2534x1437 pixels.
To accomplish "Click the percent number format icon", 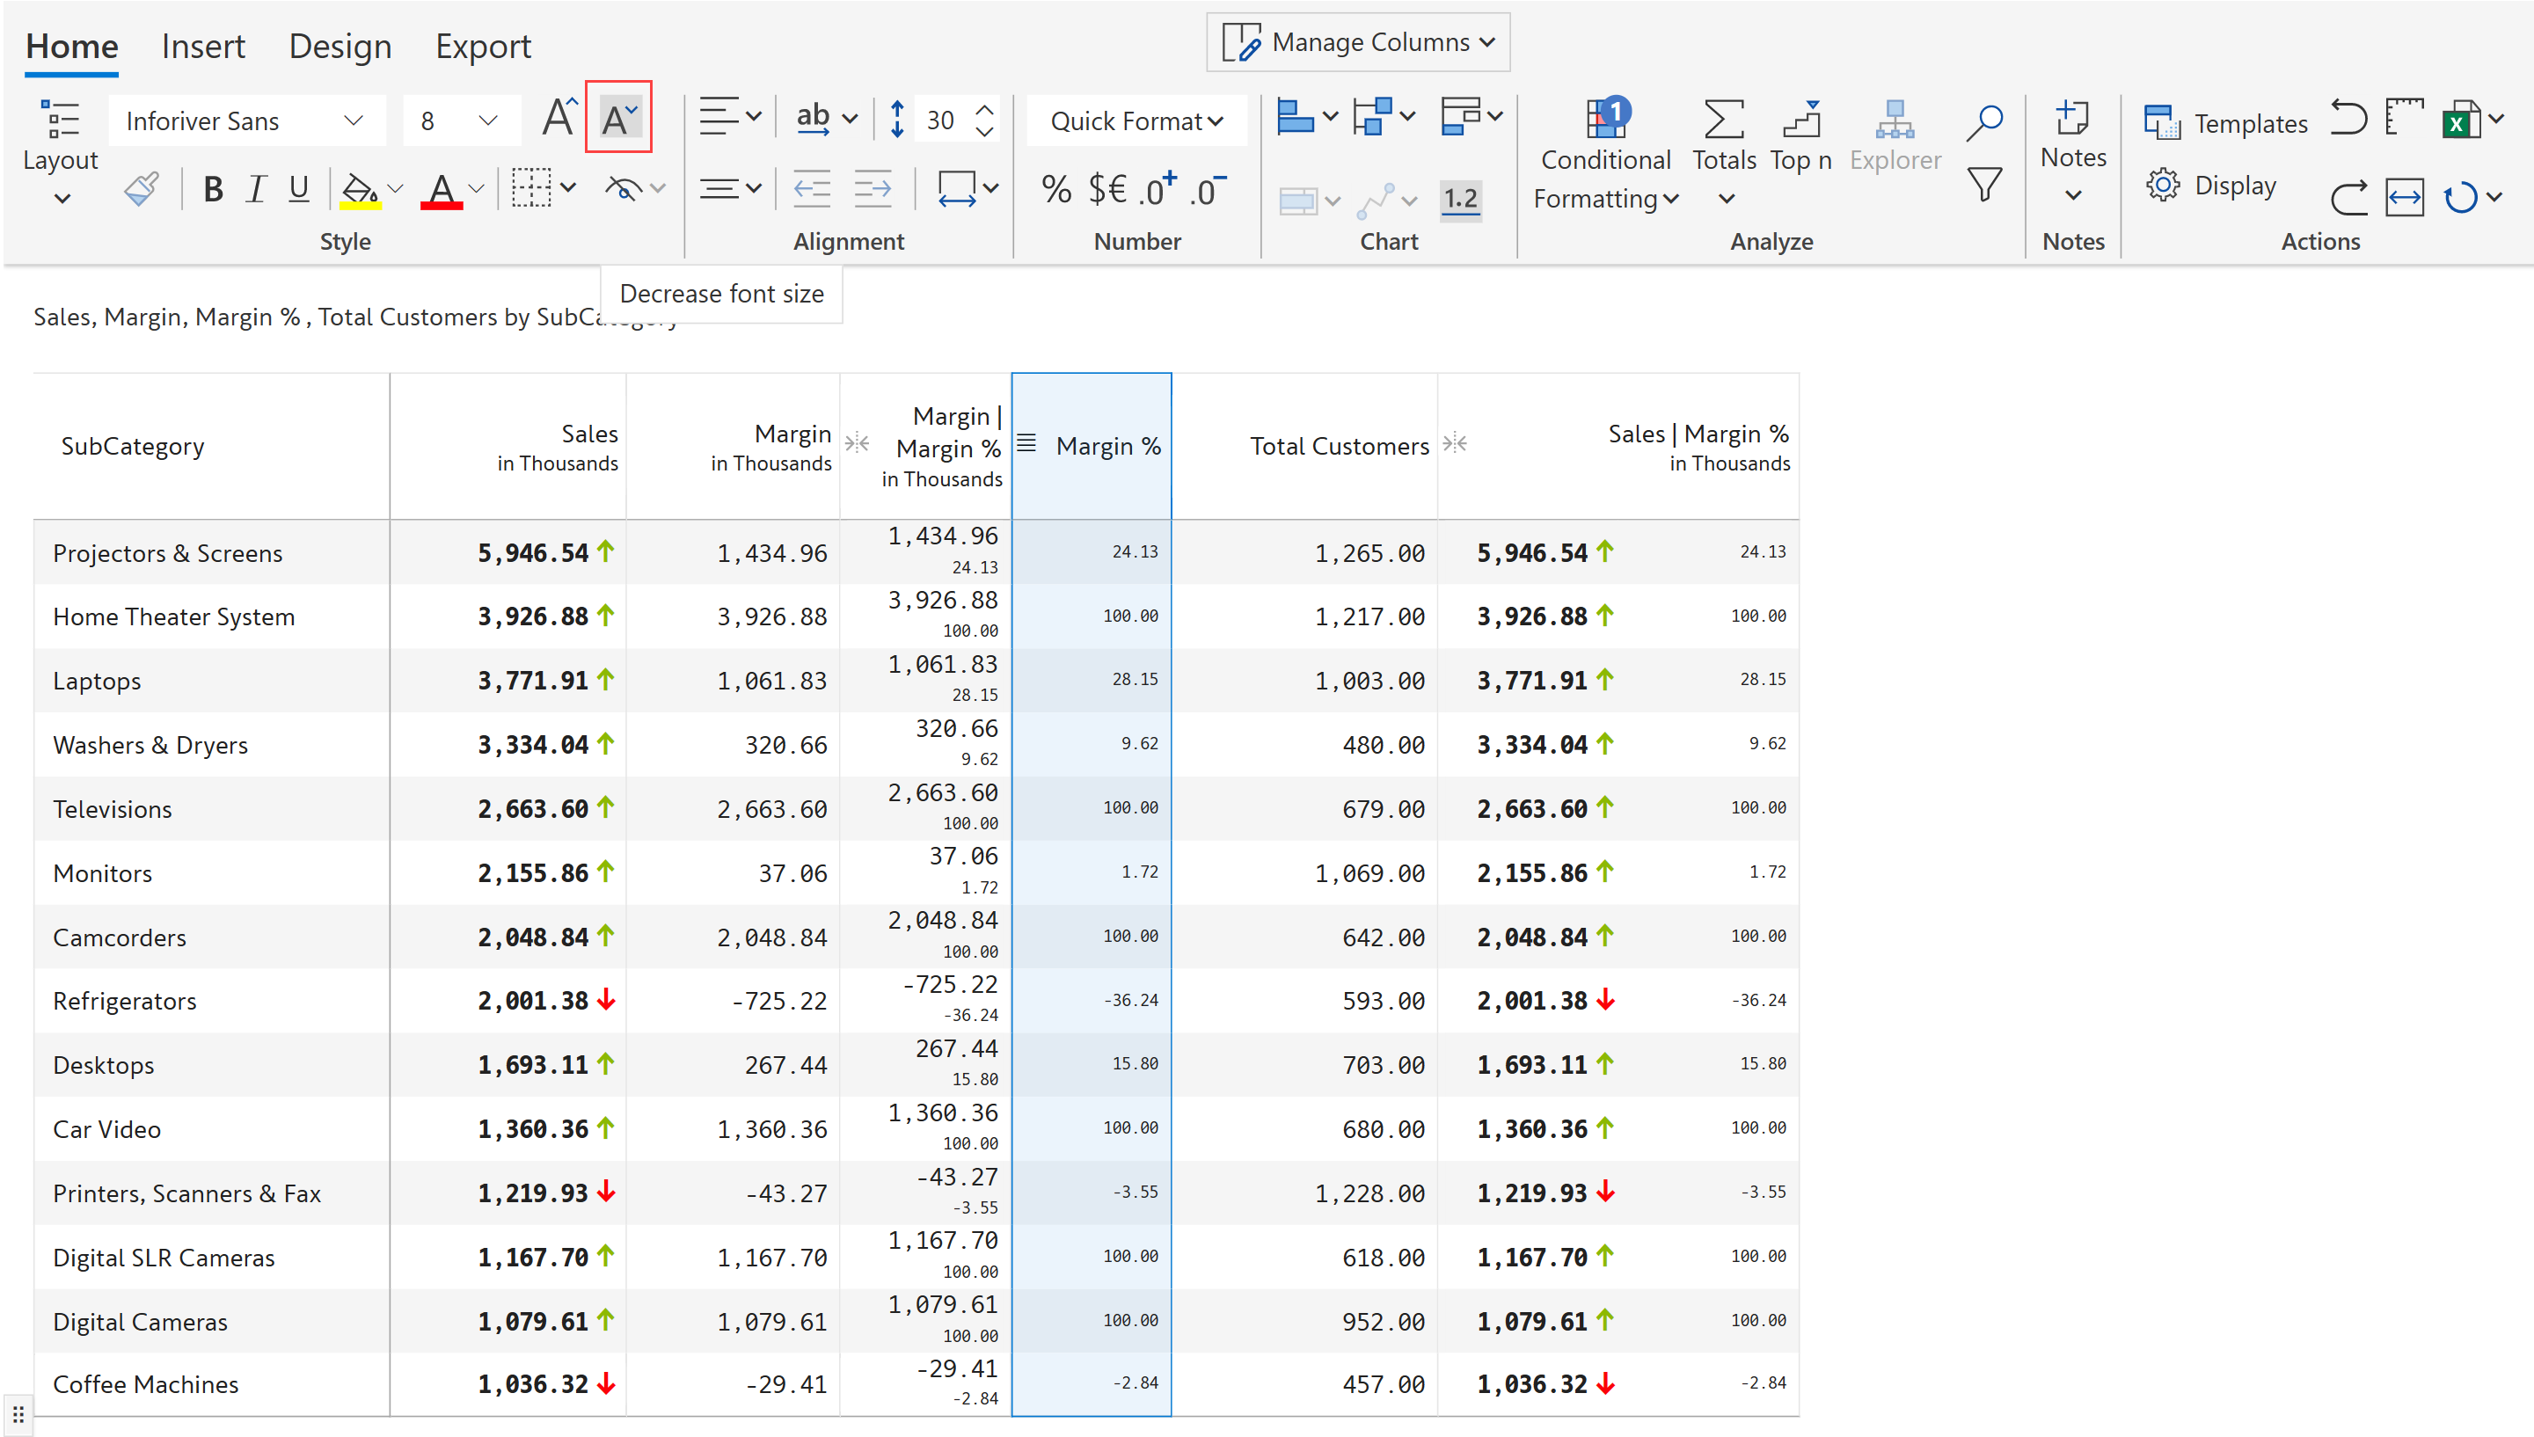I will 1055,189.
